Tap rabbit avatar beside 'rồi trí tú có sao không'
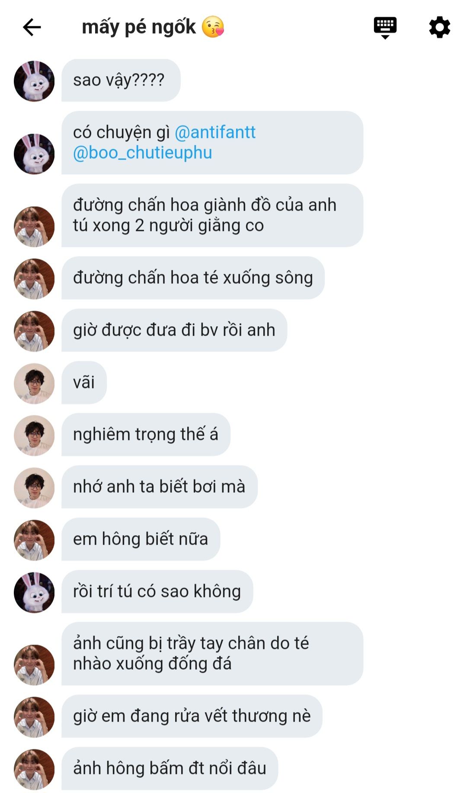 34,592
